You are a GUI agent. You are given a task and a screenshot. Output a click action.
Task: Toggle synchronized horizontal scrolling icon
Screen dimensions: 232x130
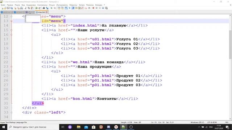62,8
